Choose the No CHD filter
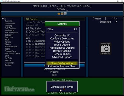The image size is (124, 96). [8, 58]
